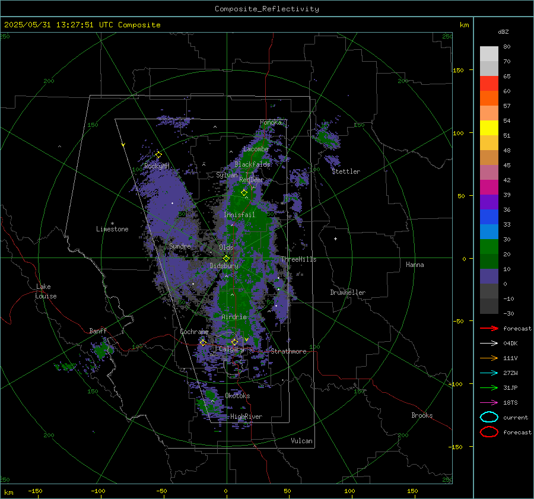Image resolution: width=534 pixels, height=499 pixels.
Task: Click the 18TS legend label
Action: pyautogui.click(x=510, y=403)
